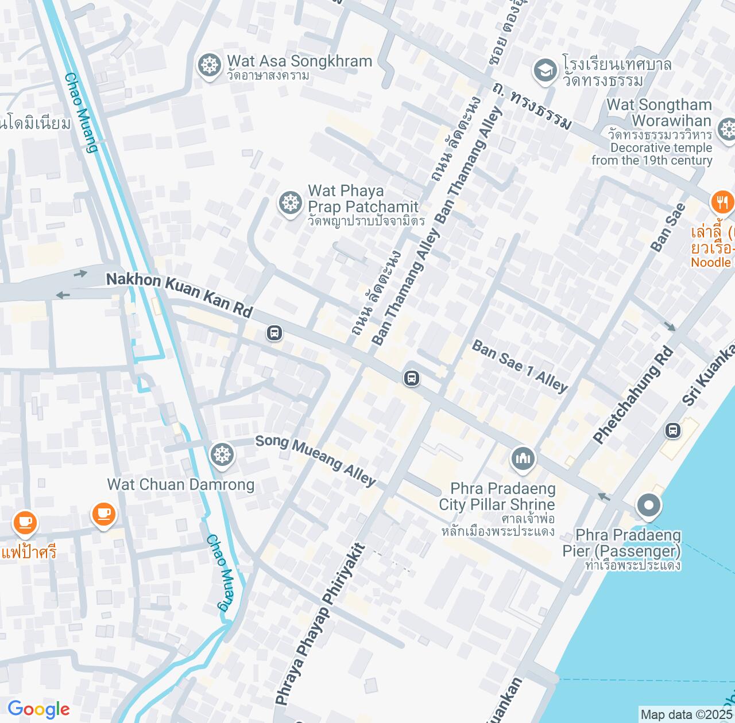Open the school icon for โรงเรียนเทศบาลวัดทรงธรรม
Screen dimensions: 735x723
(544, 71)
